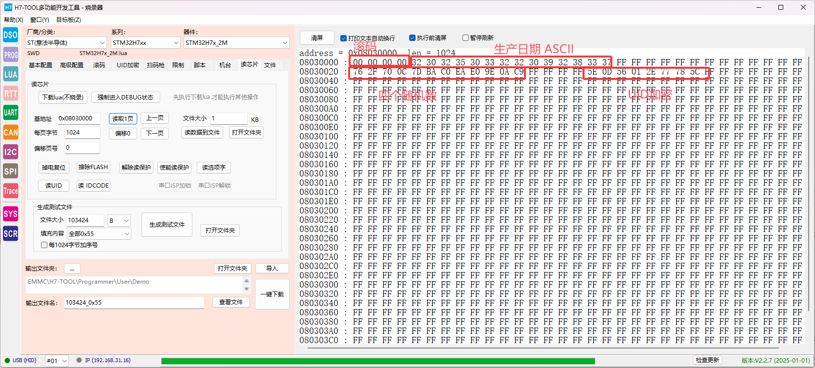Click the 读选项字 button
The image size is (815, 368).
(x=214, y=167)
